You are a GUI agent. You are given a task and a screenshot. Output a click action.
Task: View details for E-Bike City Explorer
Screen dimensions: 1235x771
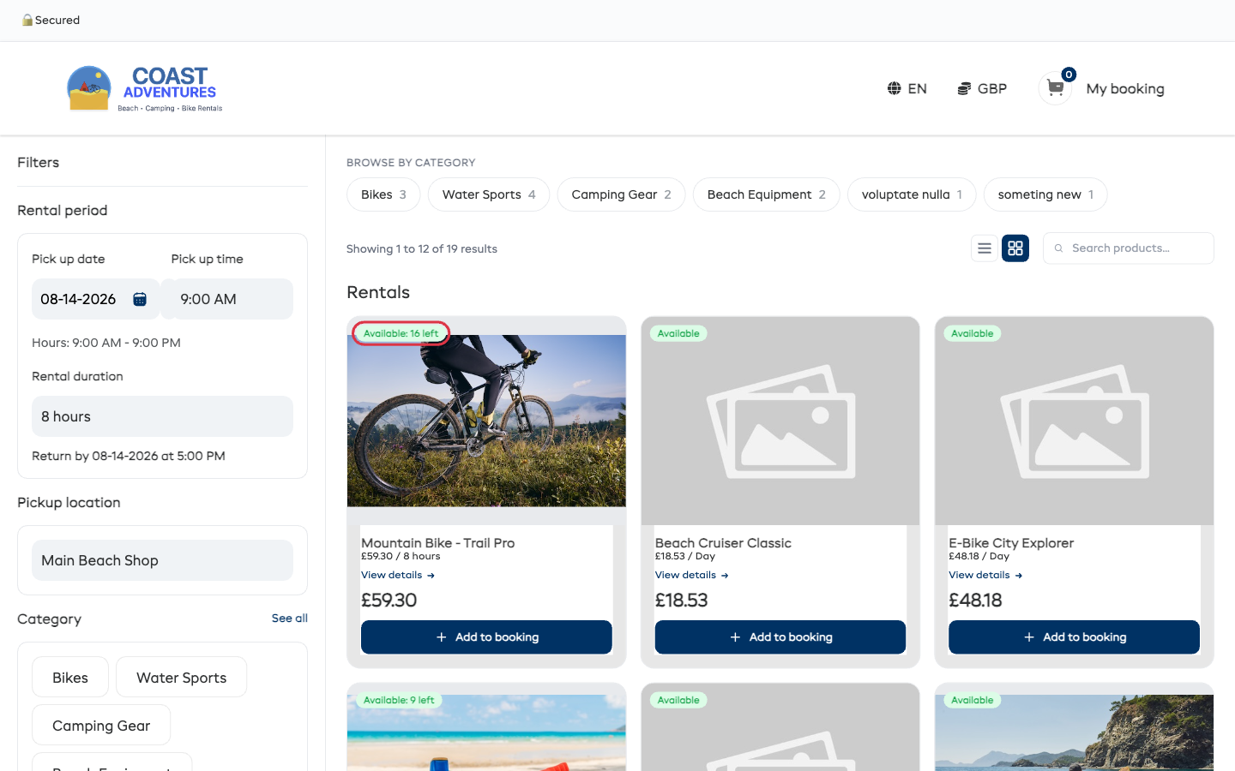click(x=985, y=575)
